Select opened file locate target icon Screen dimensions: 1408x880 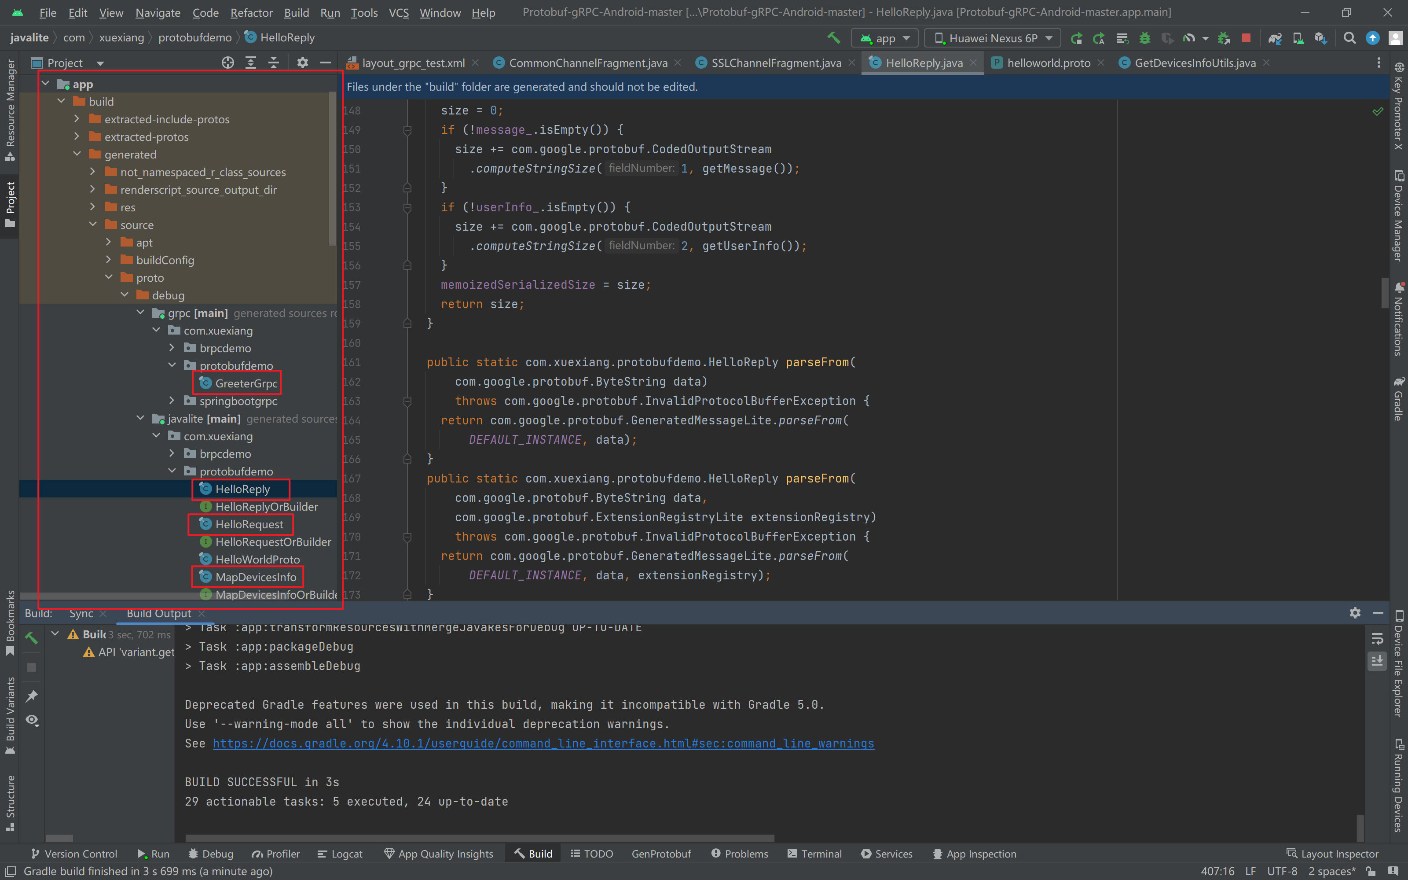coord(227,63)
